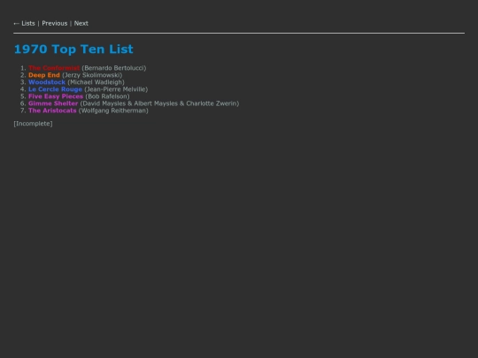
Task: Follow the Next list link
Action: [x=81, y=24]
